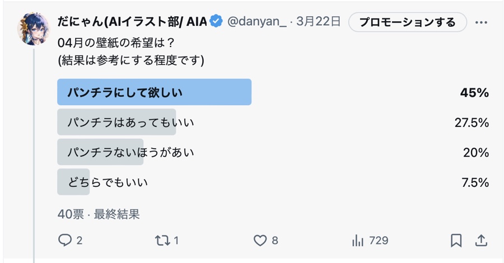This screenshot has width=504, height=263.
Task: Click the retweet arrows icon
Action: pos(162,241)
